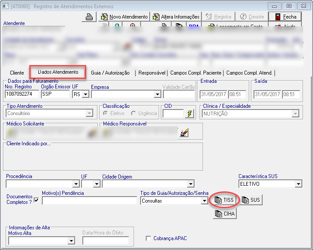Expand the UF dropdown showing RS
The height and width of the screenshot is (250, 313).
tap(86, 94)
